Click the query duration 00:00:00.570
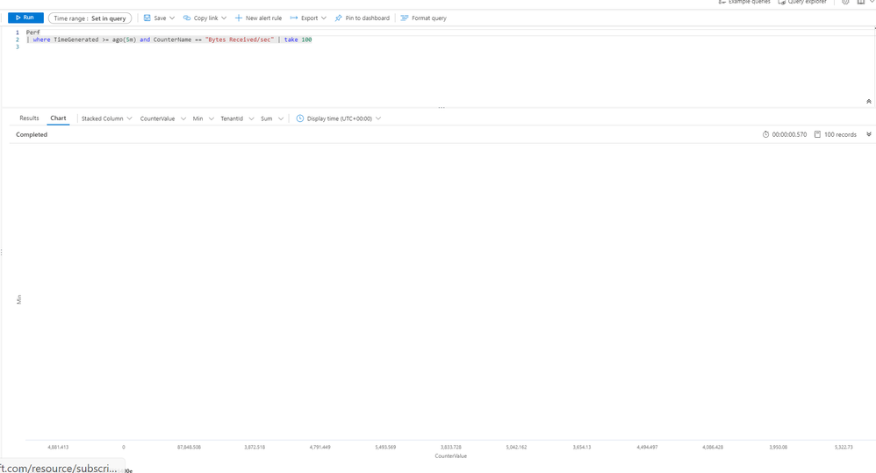The image size is (876, 473). (x=785, y=134)
